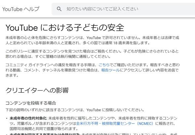
Task: Click the sentence starting 下記の説明のいずれかに該当する
Action: pyautogui.click(x=75, y=110)
